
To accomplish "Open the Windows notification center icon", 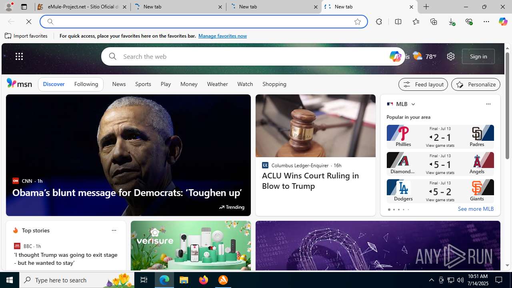I will [499, 280].
